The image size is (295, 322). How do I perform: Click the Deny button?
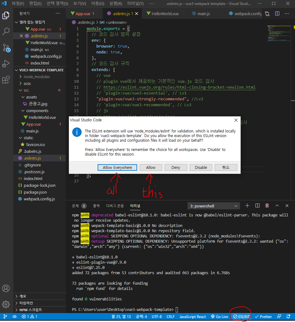click(x=176, y=167)
